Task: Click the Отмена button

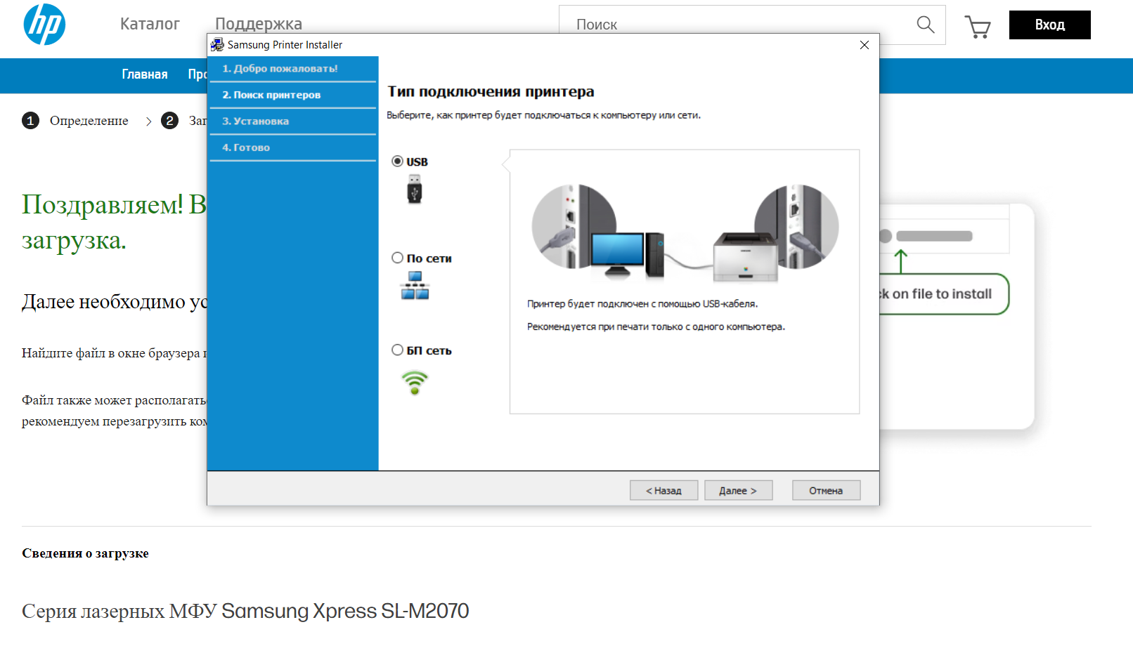Action: tap(827, 490)
